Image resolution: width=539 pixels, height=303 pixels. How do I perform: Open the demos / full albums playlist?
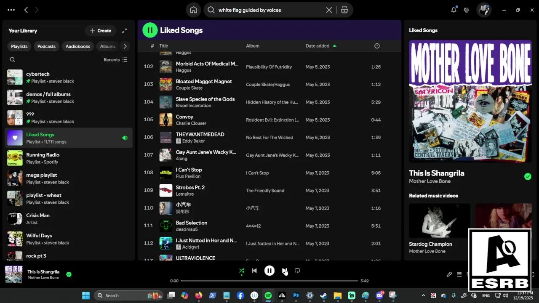click(x=69, y=98)
